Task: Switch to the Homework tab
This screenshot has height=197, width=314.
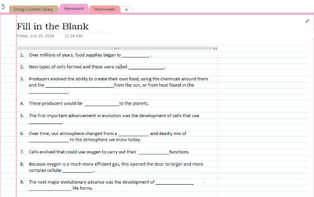Action: [74, 9]
